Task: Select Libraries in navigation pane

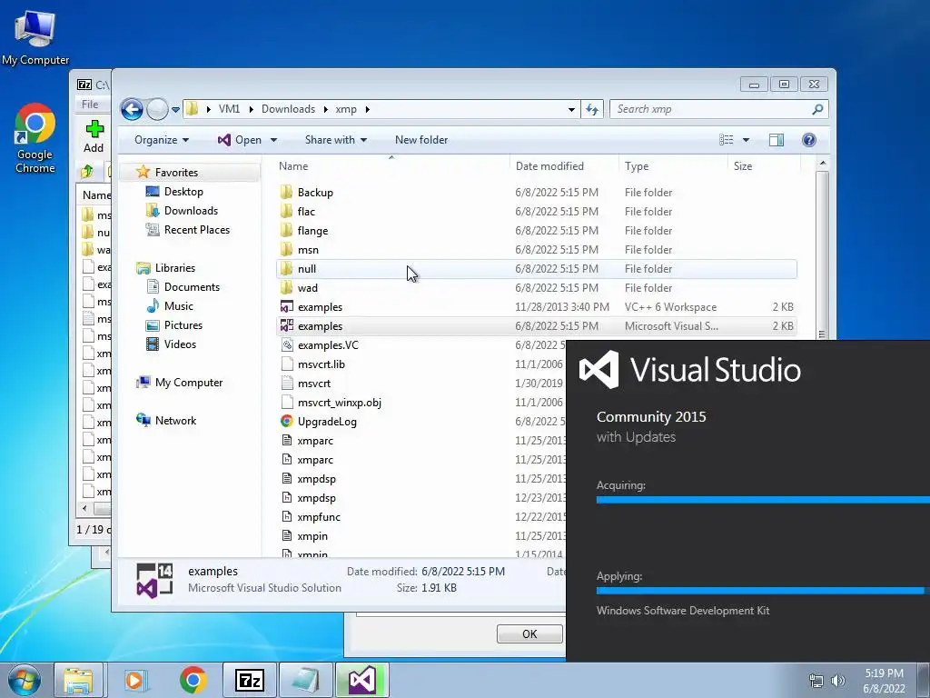Action: [x=174, y=268]
